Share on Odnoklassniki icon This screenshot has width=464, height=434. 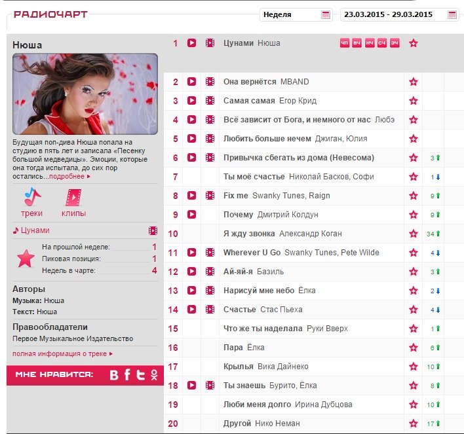click(154, 375)
